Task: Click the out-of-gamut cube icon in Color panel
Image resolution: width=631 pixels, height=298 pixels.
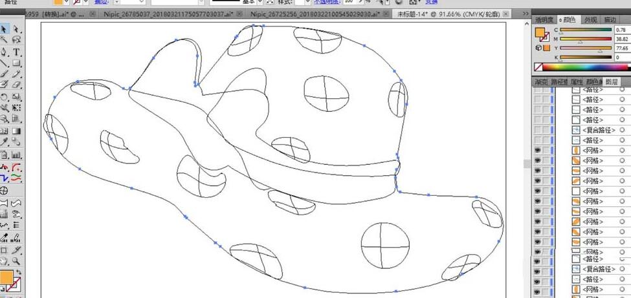Action: pyautogui.click(x=538, y=47)
